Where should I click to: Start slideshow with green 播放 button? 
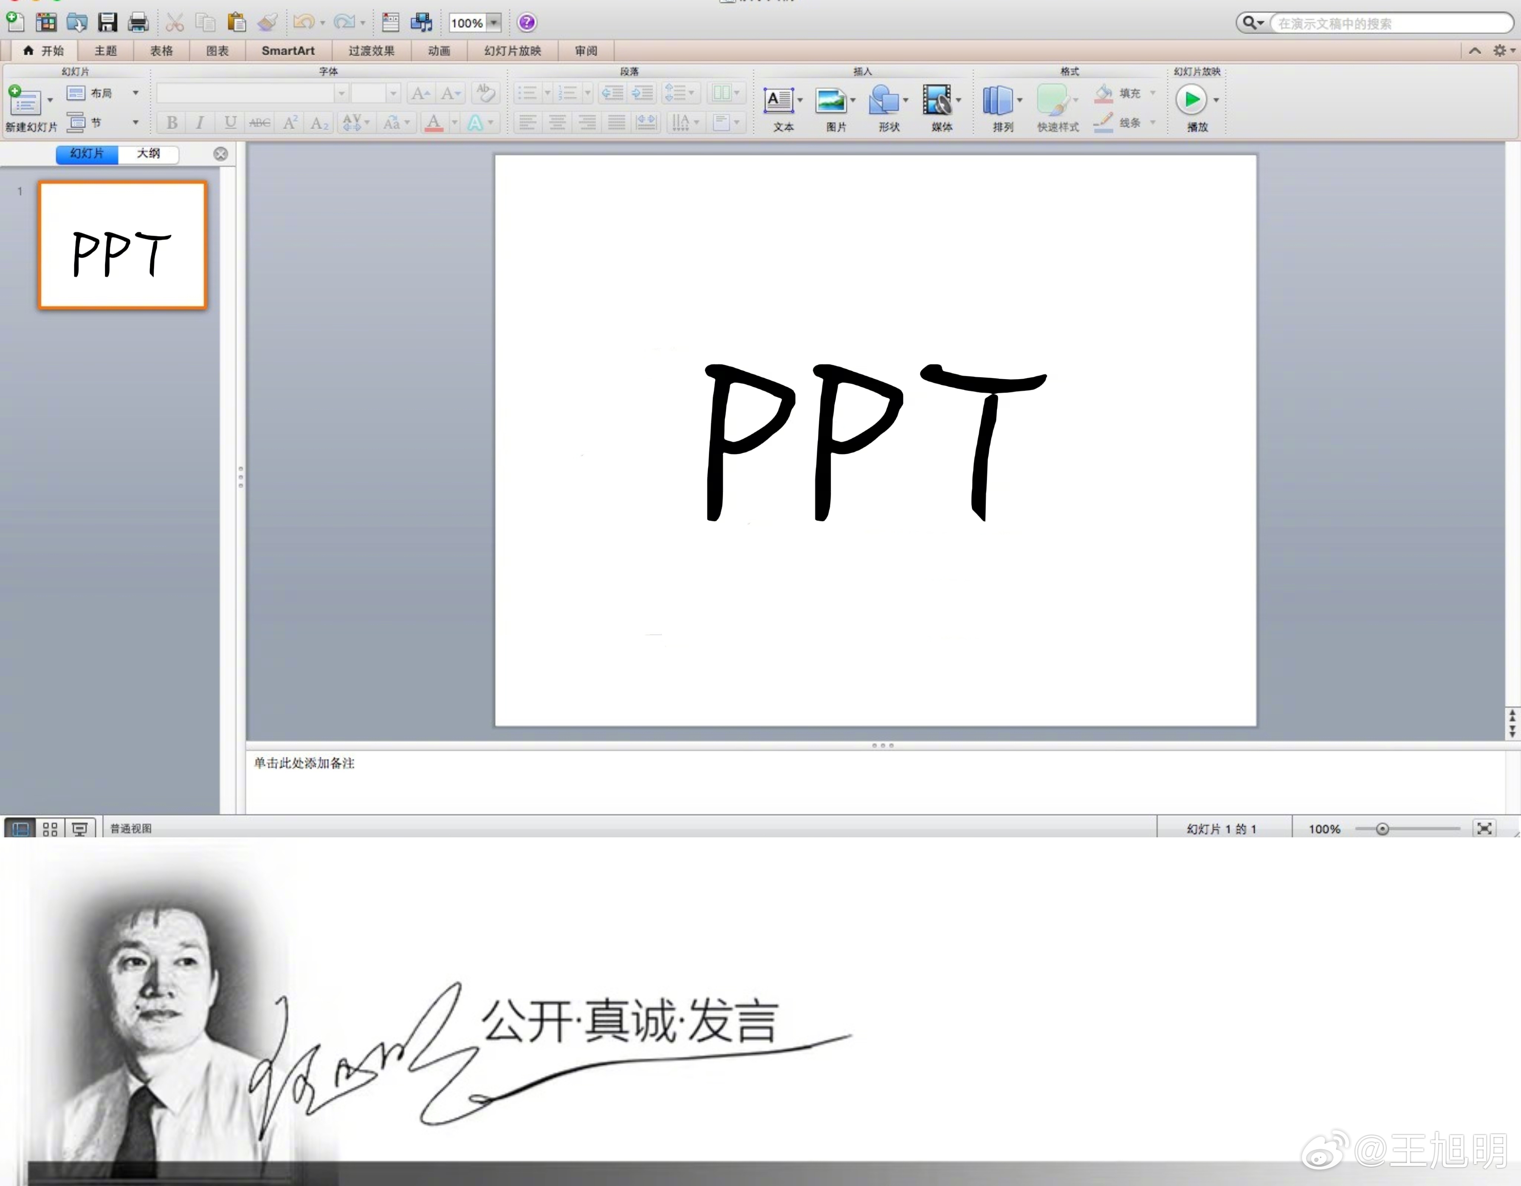(x=1191, y=100)
